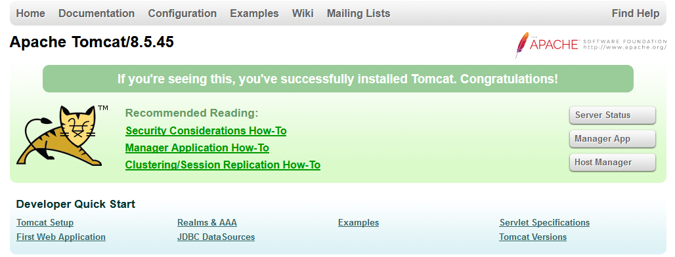Visit the JDBC DataSources link
This screenshot has width=675, height=257.
(215, 237)
